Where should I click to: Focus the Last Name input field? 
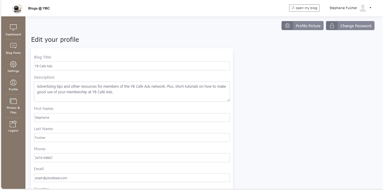132,138
